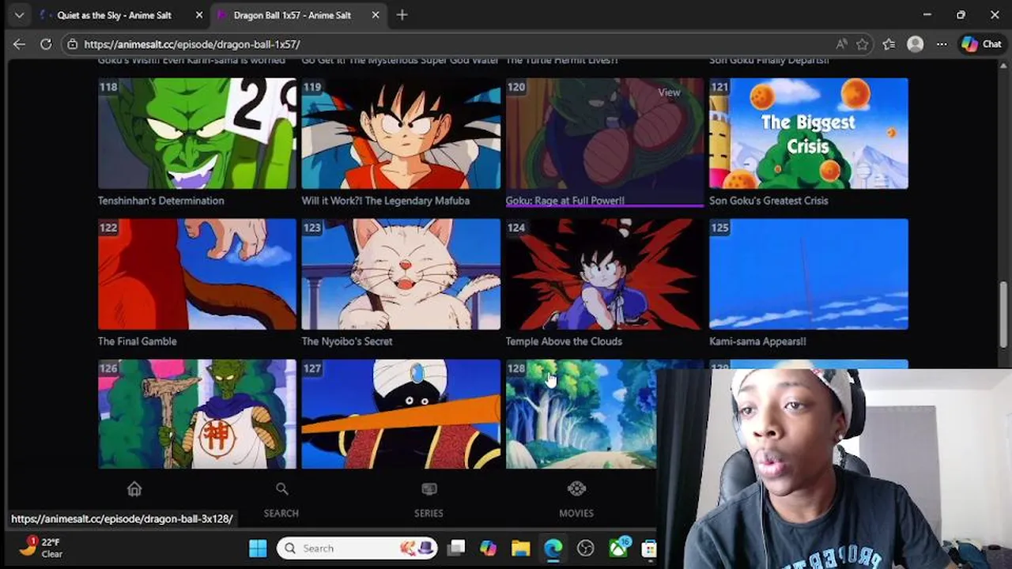Click the page vertical scrollbar thumb
This screenshot has width=1012, height=569.
[x=1005, y=313]
